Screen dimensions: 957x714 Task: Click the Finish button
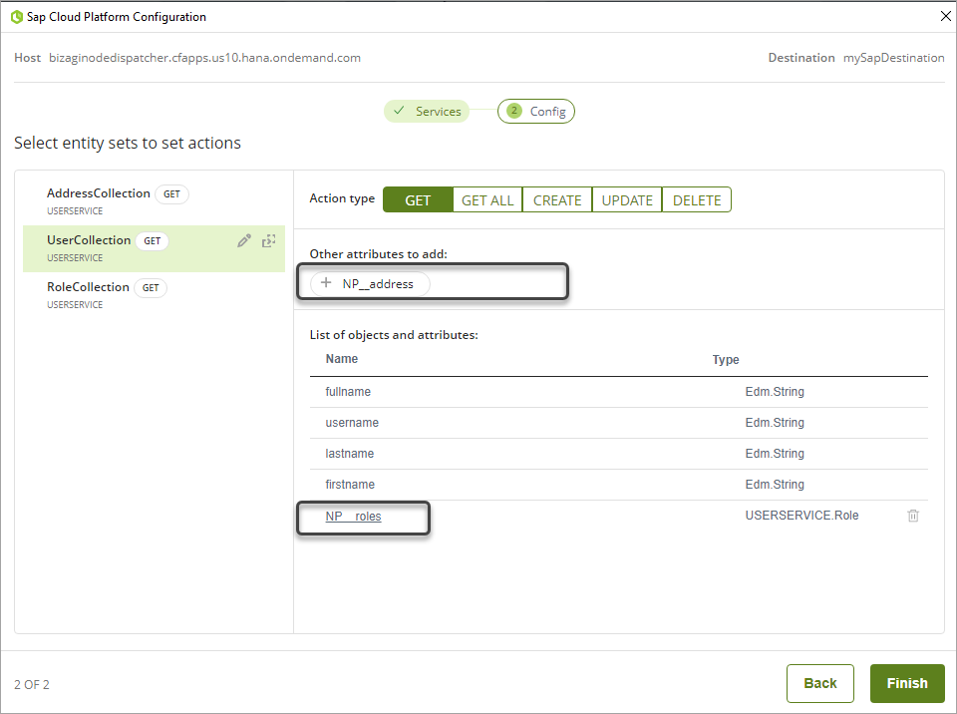click(907, 683)
